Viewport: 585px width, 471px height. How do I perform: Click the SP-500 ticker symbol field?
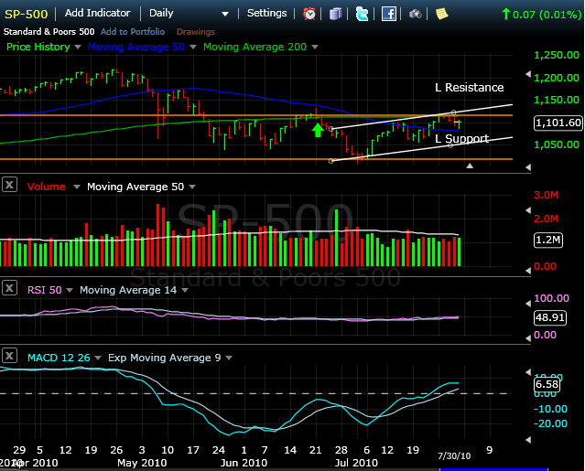(26, 14)
